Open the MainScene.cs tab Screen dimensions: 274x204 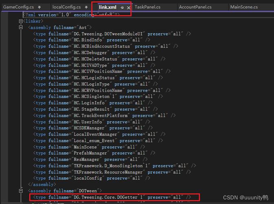pyautogui.click(x=244, y=7)
